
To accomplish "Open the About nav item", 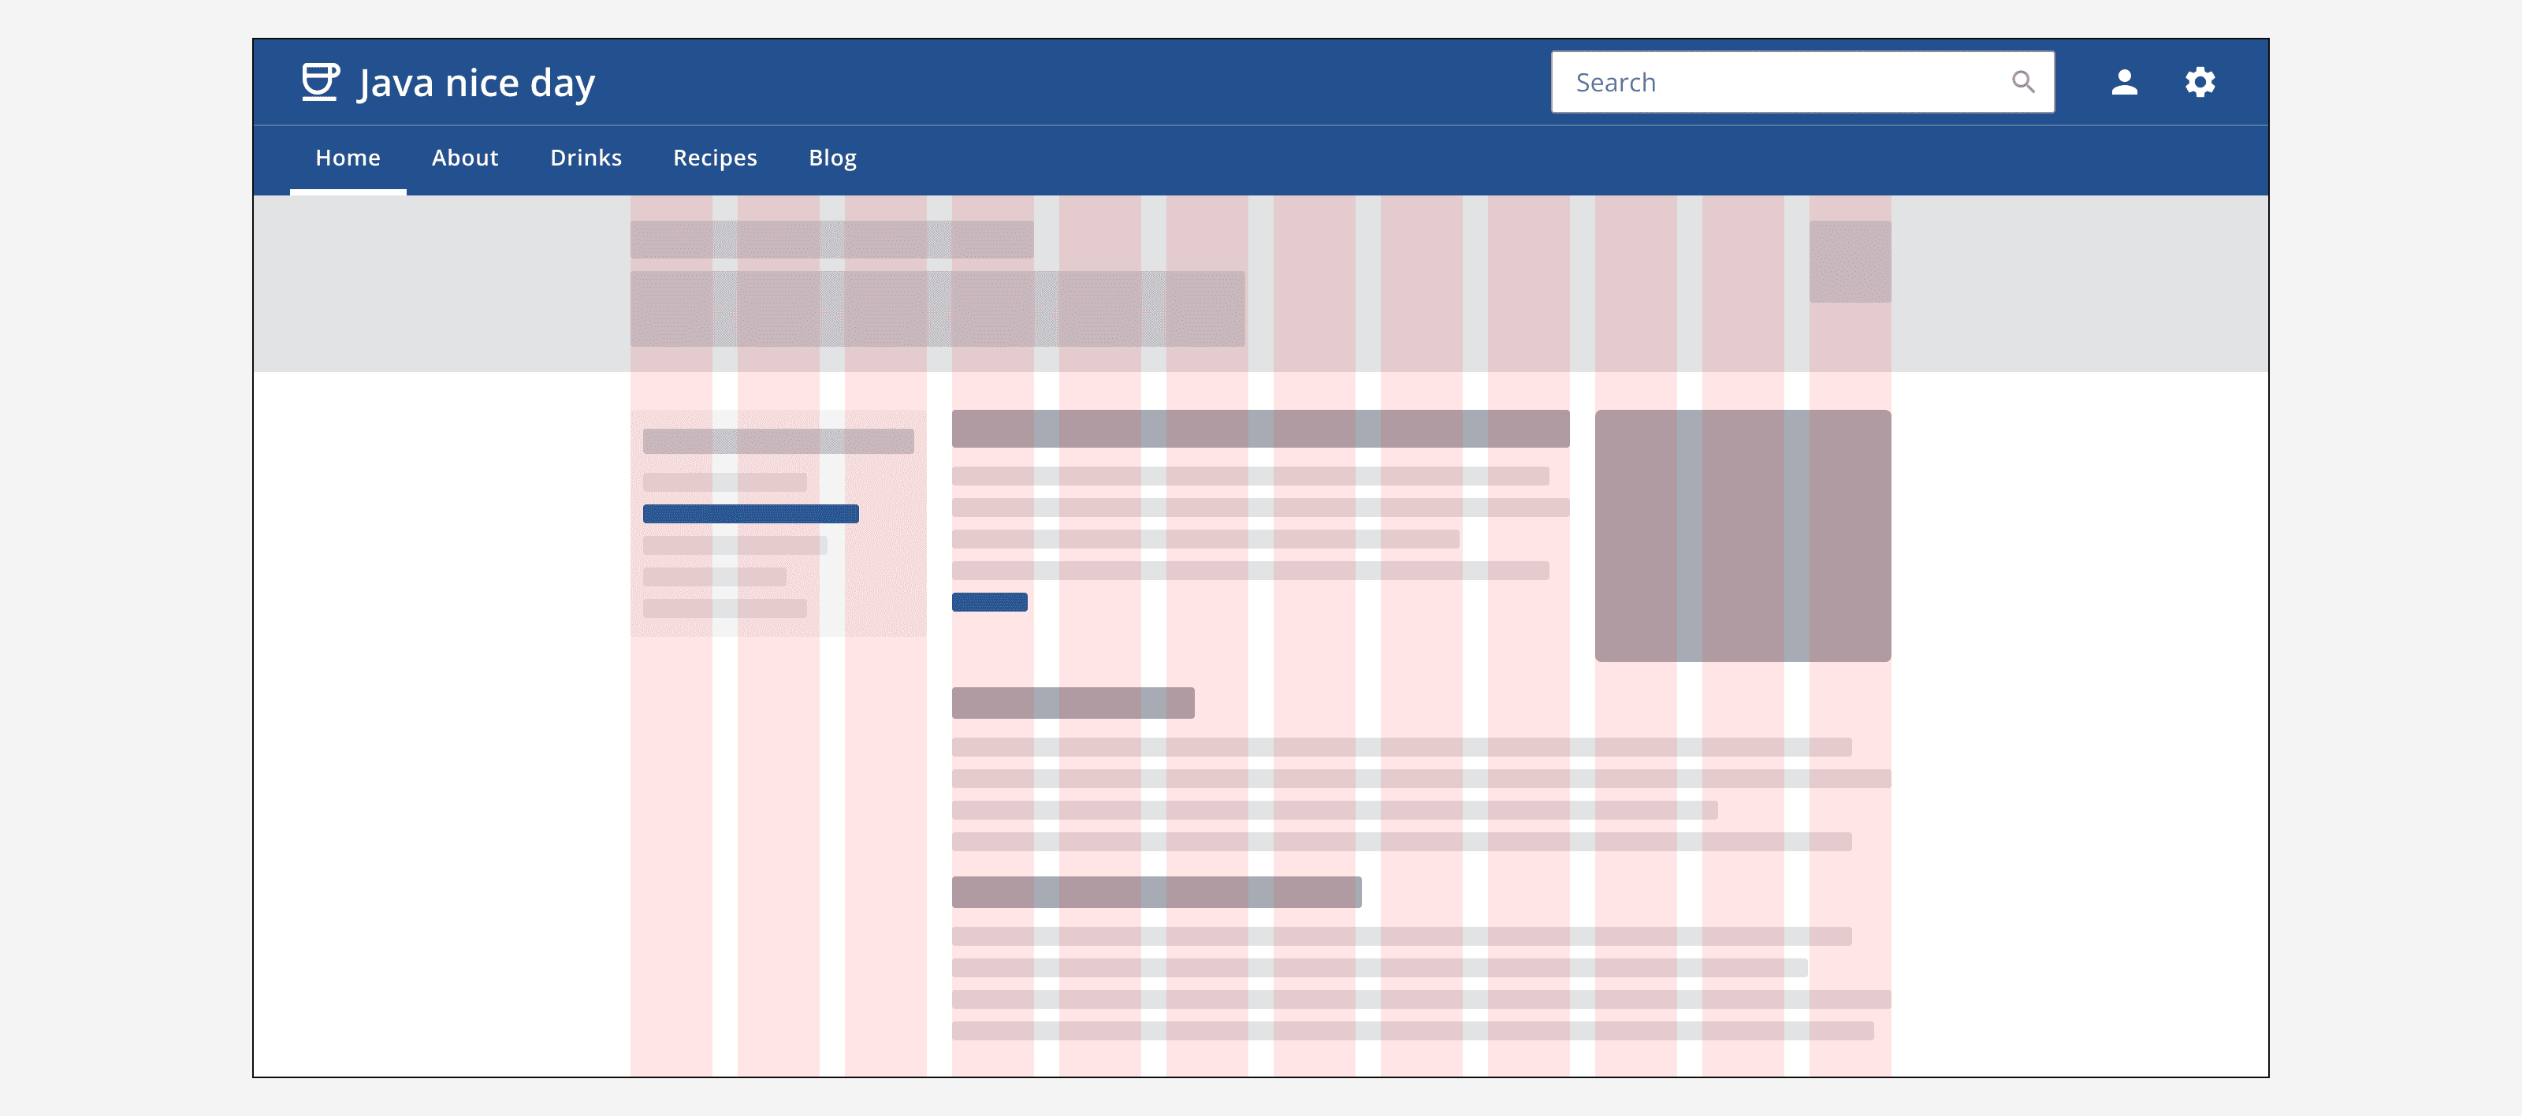I will tap(465, 158).
